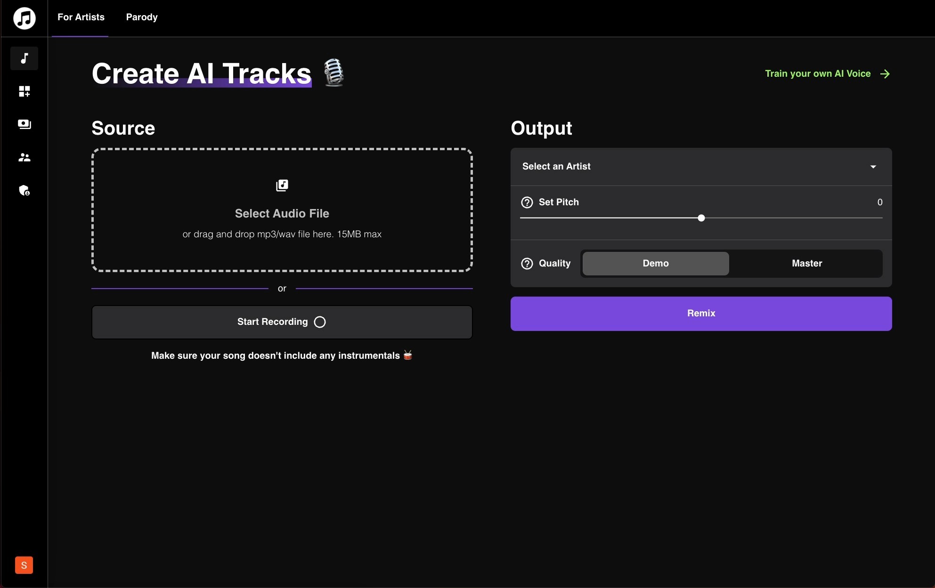Click the For Artists tab

pyautogui.click(x=81, y=17)
